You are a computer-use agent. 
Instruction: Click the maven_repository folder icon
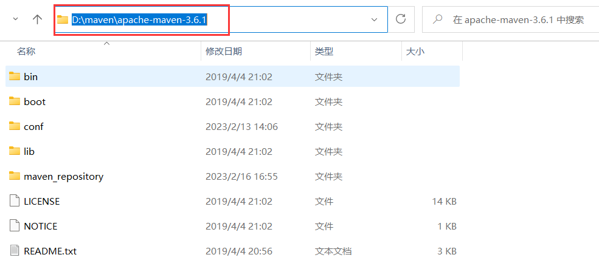click(15, 176)
